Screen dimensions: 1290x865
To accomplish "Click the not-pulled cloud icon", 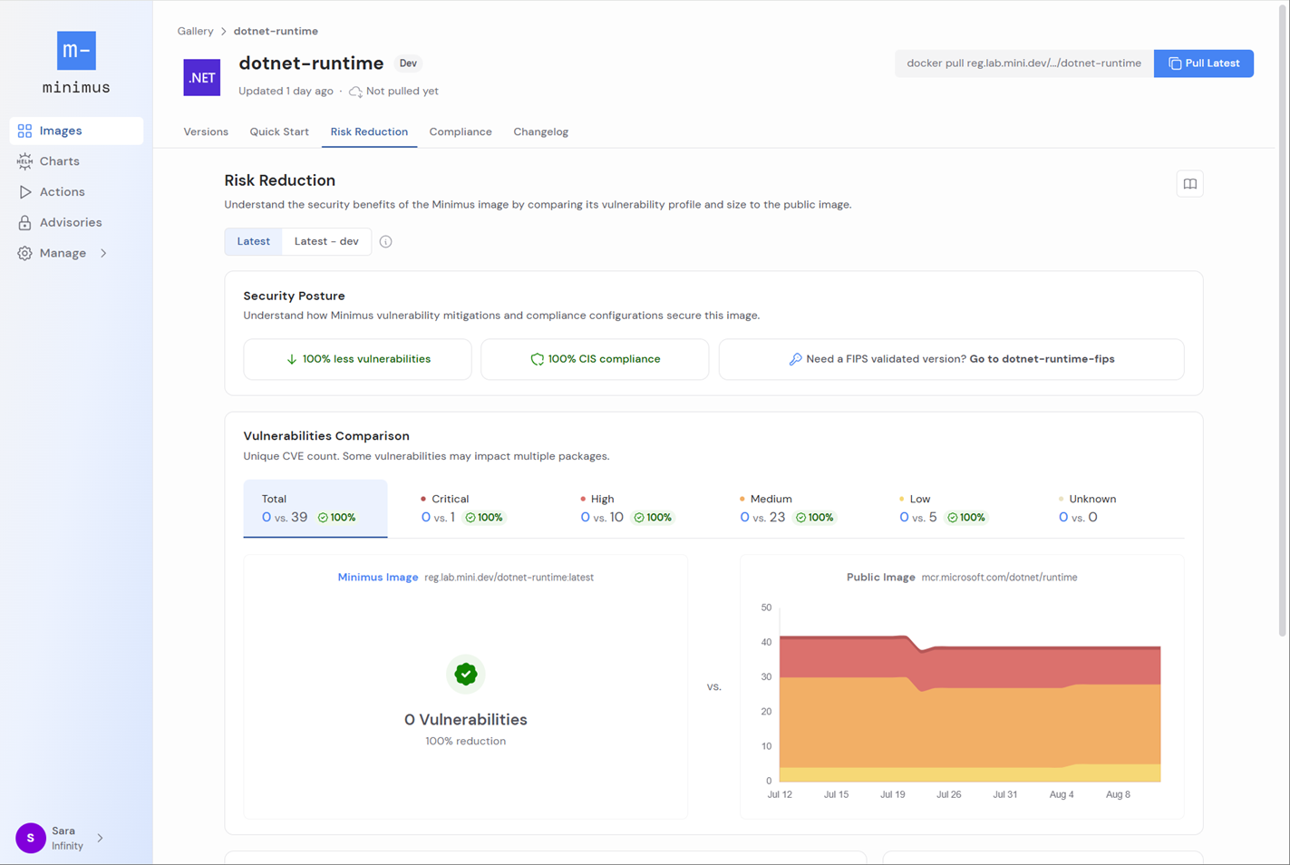I will [355, 92].
